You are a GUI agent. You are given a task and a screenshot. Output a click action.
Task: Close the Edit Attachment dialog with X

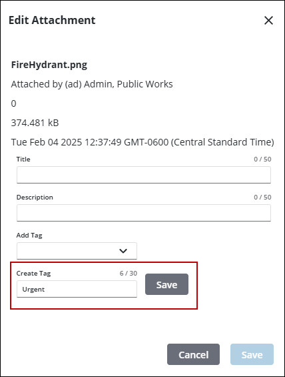point(268,21)
